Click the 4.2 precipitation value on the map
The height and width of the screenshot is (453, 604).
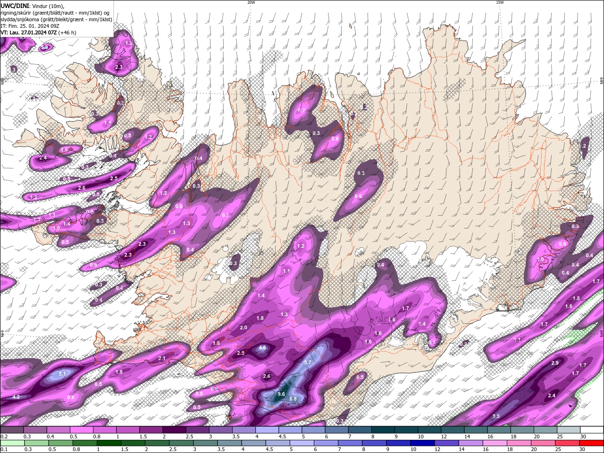[x=16, y=397]
